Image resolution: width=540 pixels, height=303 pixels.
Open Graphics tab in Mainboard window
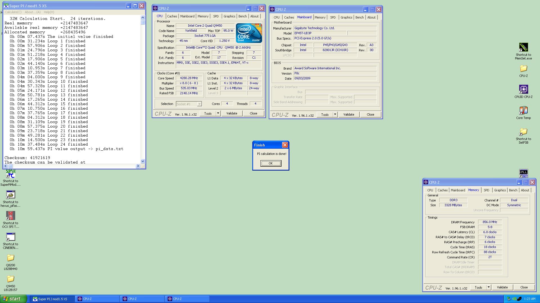coord(346,17)
